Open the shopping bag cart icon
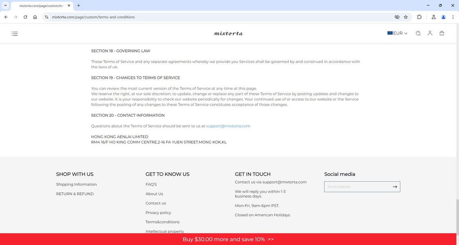Image resolution: width=459 pixels, height=245 pixels. coord(442,33)
